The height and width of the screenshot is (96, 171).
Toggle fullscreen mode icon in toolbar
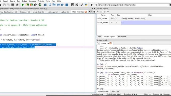click(x=77, y=5)
